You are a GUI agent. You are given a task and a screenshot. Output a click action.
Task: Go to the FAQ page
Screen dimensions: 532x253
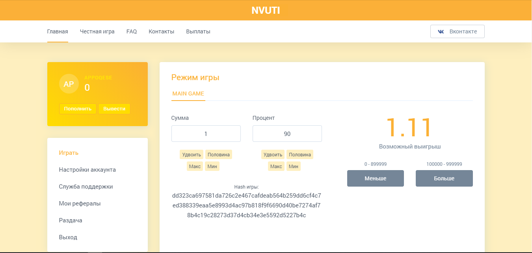click(132, 31)
